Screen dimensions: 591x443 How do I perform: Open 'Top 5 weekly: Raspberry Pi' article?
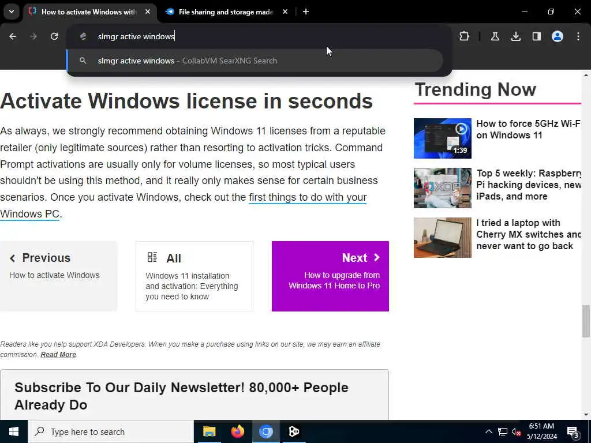click(529, 185)
